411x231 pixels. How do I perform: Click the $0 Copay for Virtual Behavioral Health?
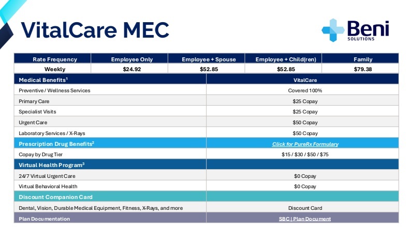coord(305,187)
